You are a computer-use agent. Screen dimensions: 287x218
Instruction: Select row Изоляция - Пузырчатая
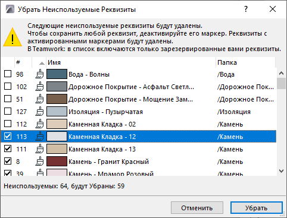(x=138, y=112)
